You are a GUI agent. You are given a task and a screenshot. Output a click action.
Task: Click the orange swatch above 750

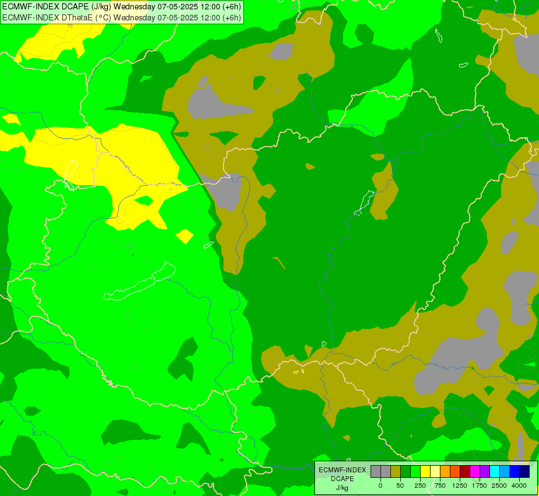pos(445,472)
